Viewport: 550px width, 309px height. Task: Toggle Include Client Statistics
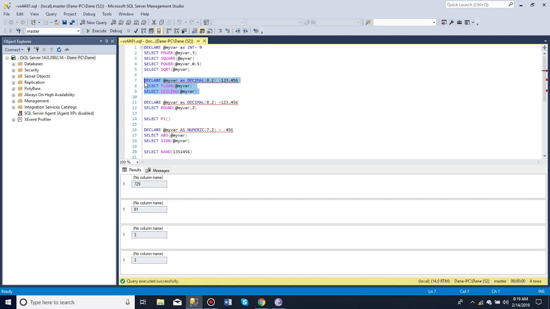pos(184,31)
